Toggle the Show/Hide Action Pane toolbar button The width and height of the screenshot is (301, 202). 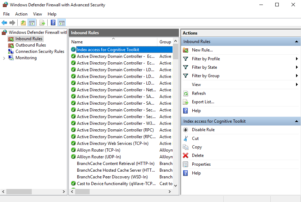62,23
